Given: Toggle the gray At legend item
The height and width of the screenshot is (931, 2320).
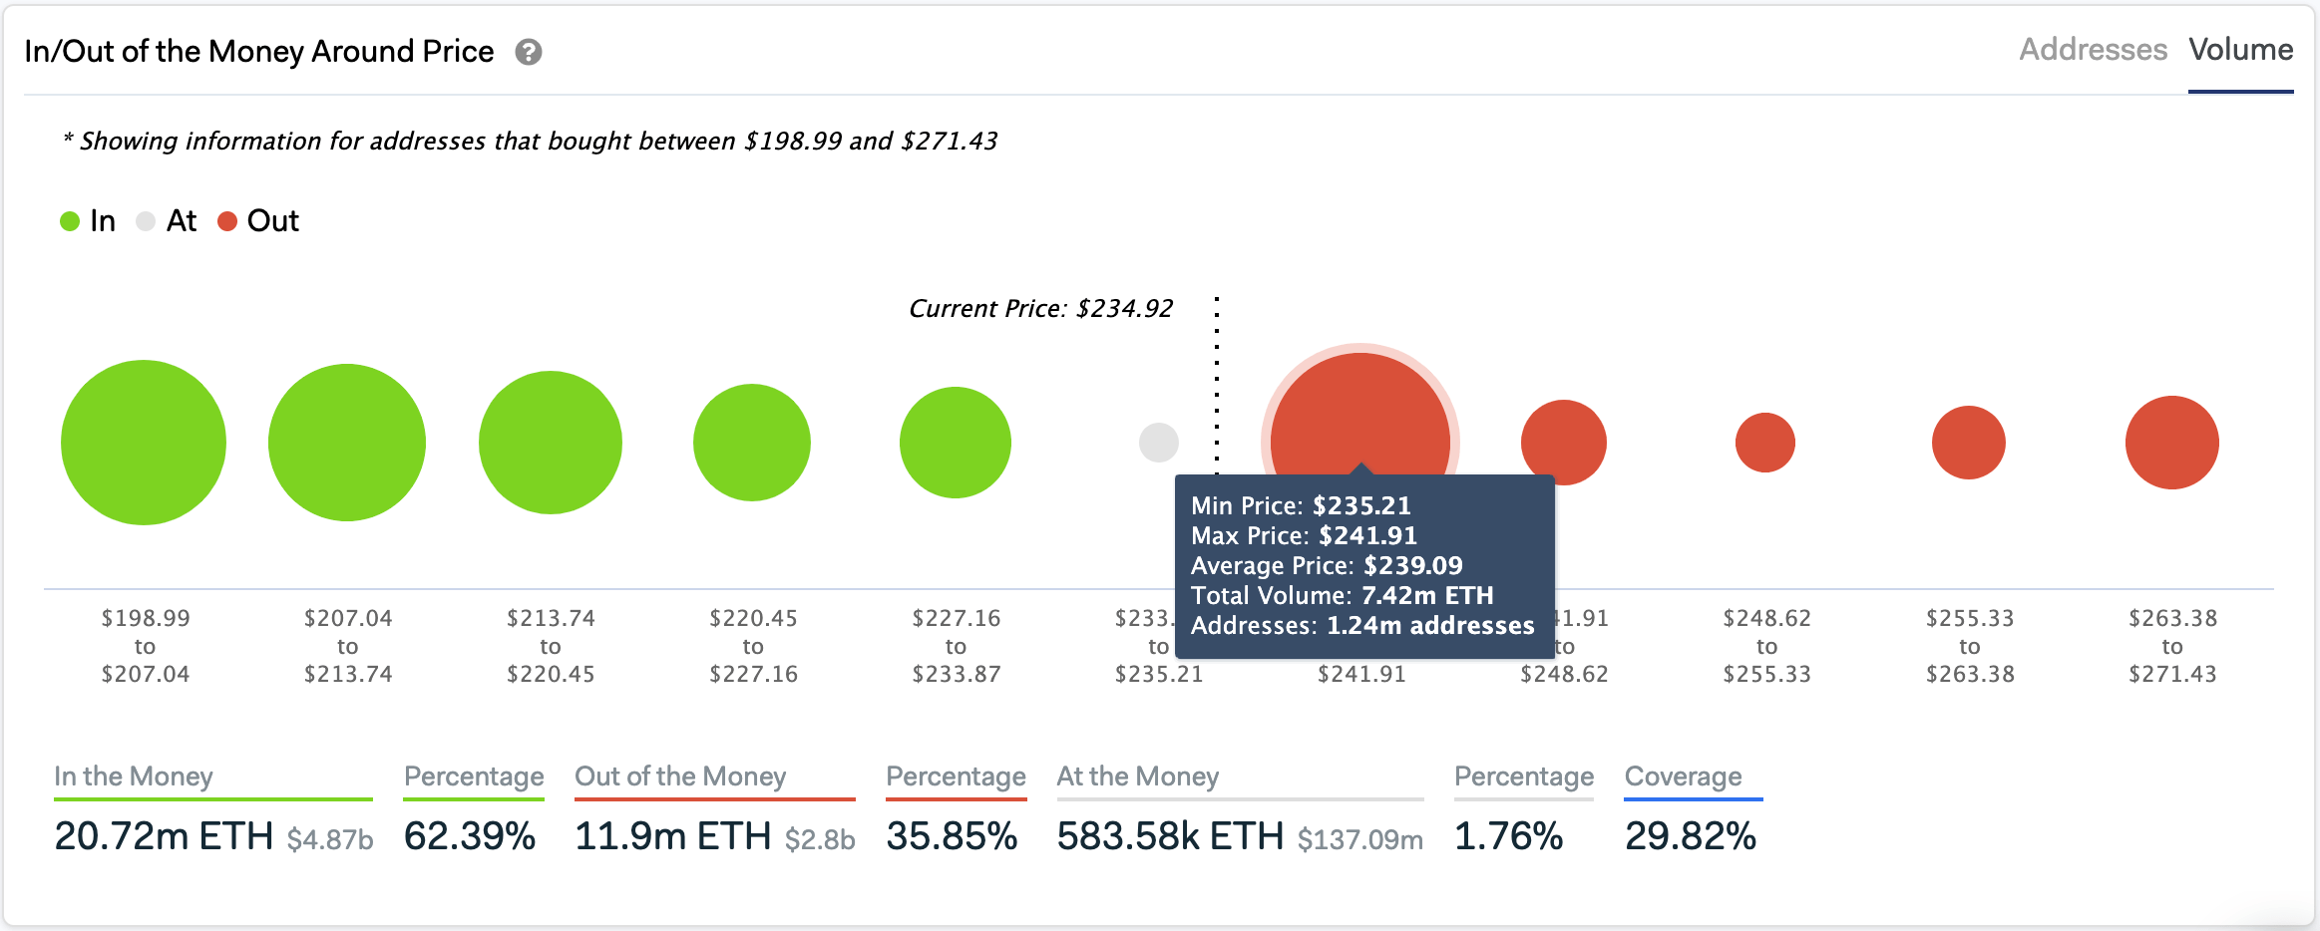Looking at the screenshot, I should (167, 220).
